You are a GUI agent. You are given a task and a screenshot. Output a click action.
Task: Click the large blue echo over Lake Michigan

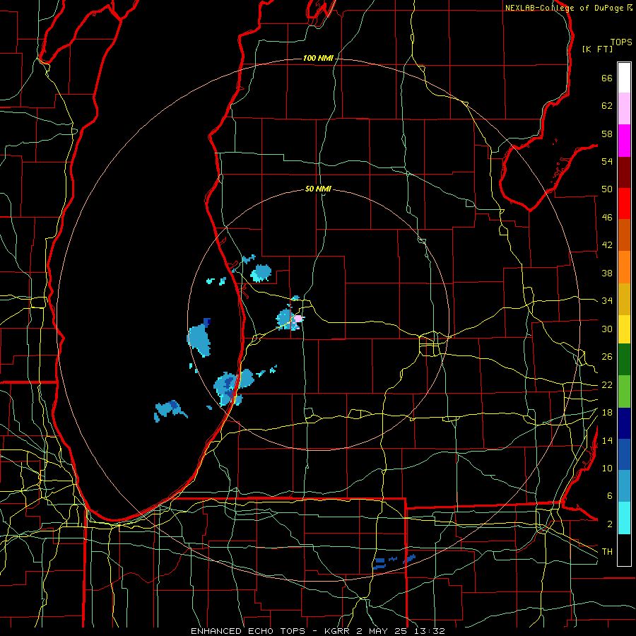tap(199, 338)
